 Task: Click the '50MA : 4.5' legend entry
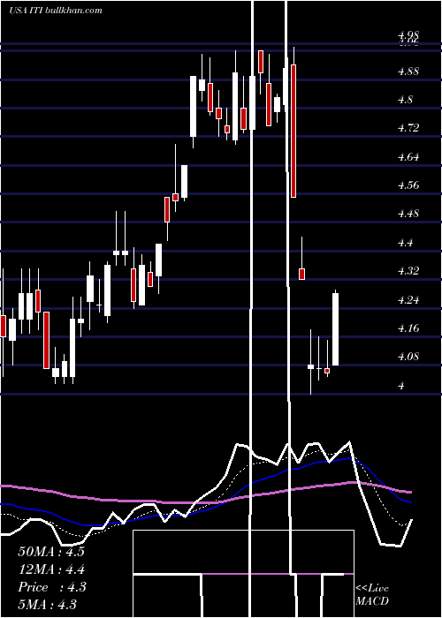51,552
